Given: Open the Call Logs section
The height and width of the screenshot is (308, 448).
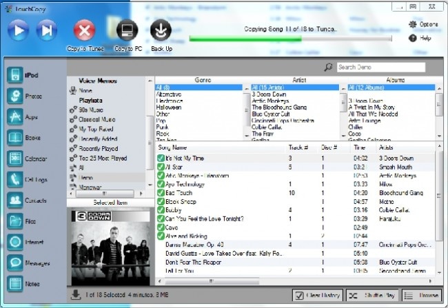Looking at the screenshot, I should [15, 179].
